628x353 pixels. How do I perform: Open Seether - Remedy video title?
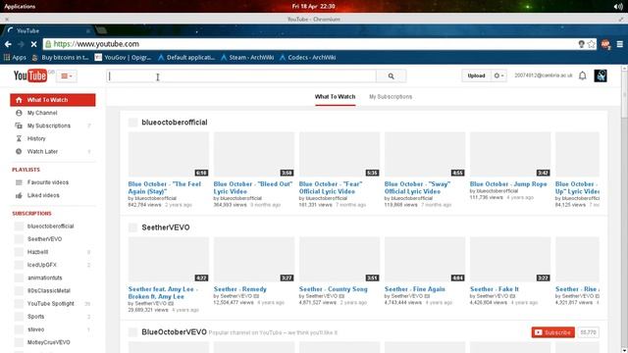click(x=239, y=289)
